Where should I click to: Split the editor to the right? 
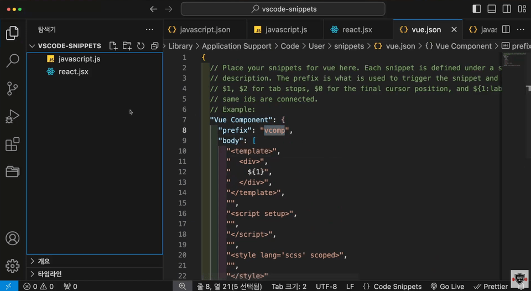506,29
